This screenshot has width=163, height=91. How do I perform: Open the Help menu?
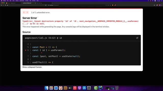pos(37,1)
